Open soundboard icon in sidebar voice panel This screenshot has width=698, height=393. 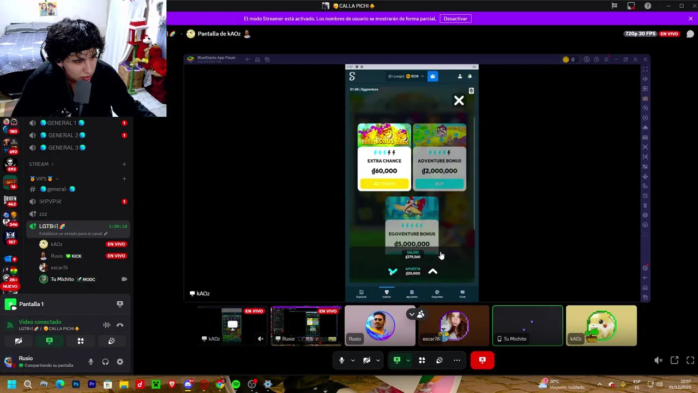(112, 341)
